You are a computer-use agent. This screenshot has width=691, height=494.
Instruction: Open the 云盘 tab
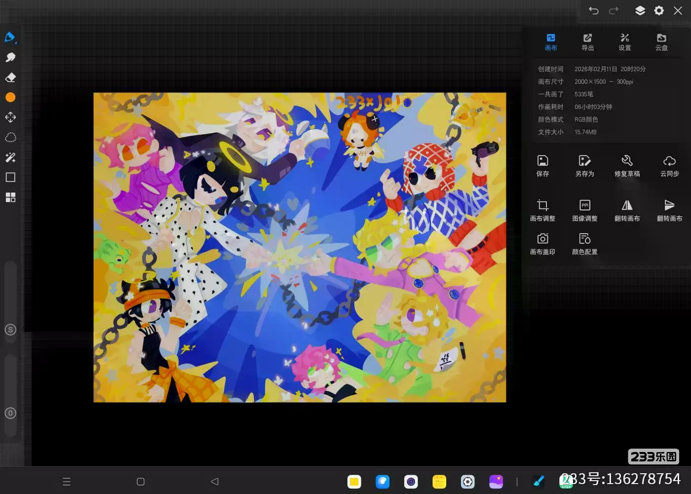661,42
